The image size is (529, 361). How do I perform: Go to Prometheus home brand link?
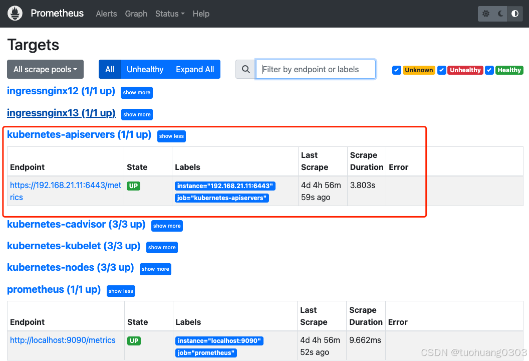click(x=57, y=13)
